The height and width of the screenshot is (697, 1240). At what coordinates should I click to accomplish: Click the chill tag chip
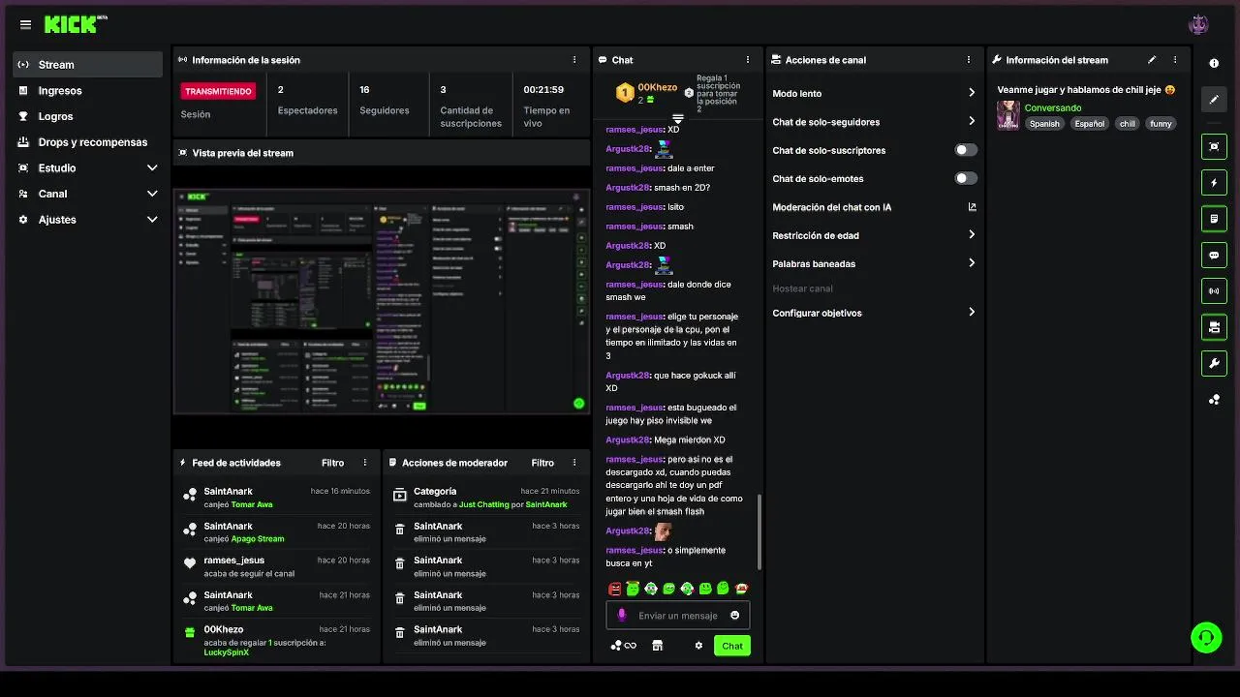pos(1128,124)
